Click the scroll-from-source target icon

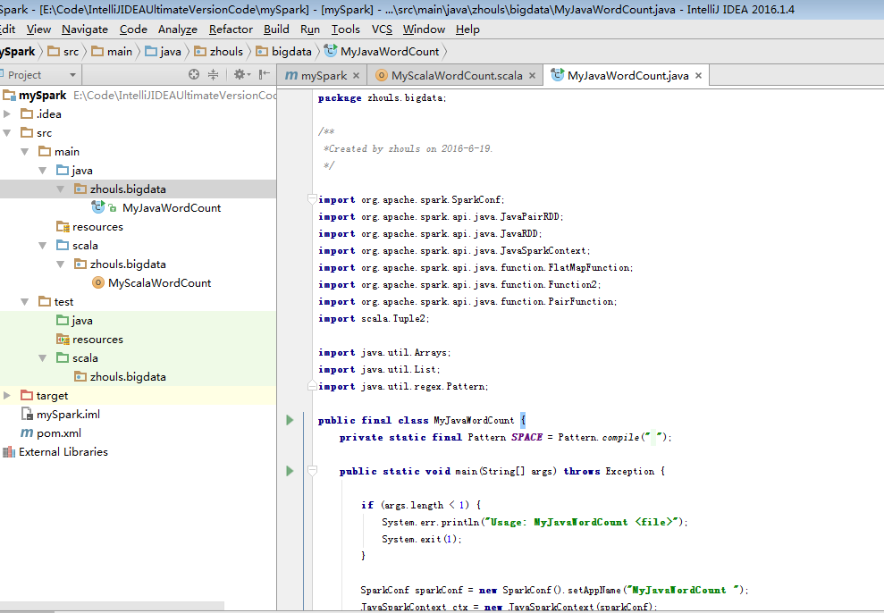click(194, 74)
